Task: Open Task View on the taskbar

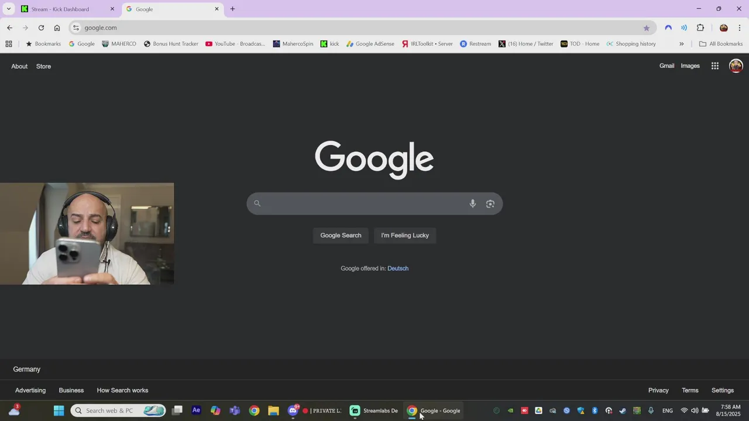Action: (177, 410)
